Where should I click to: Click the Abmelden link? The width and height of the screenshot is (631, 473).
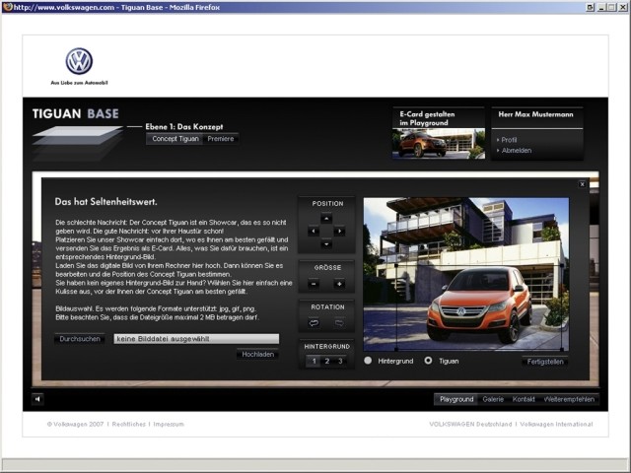pos(517,151)
